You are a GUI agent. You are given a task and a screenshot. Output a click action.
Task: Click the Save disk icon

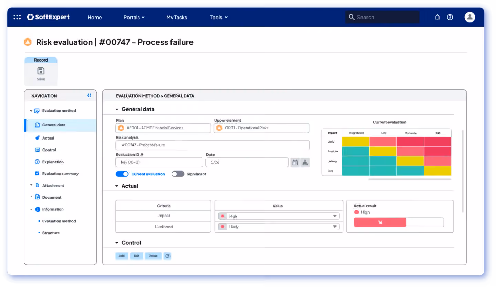(x=41, y=71)
